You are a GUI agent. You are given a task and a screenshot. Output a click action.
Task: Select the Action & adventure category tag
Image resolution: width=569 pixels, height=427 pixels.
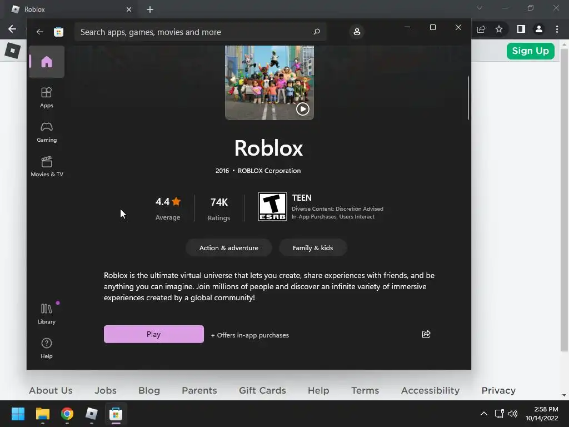(x=228, y=247)
